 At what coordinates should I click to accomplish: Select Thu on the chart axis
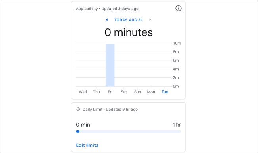click(96, 92)
